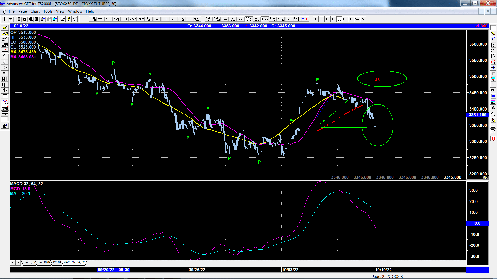
Task: Toggle the Elliott Trigger study button
Action: (116, 19)
